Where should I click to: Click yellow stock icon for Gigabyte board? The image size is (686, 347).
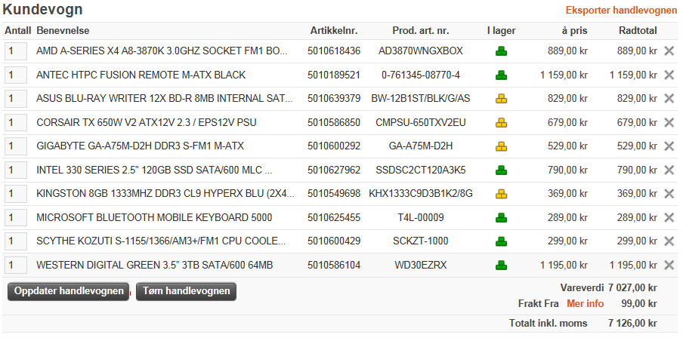pyautogui.click(x=502, y=147)
